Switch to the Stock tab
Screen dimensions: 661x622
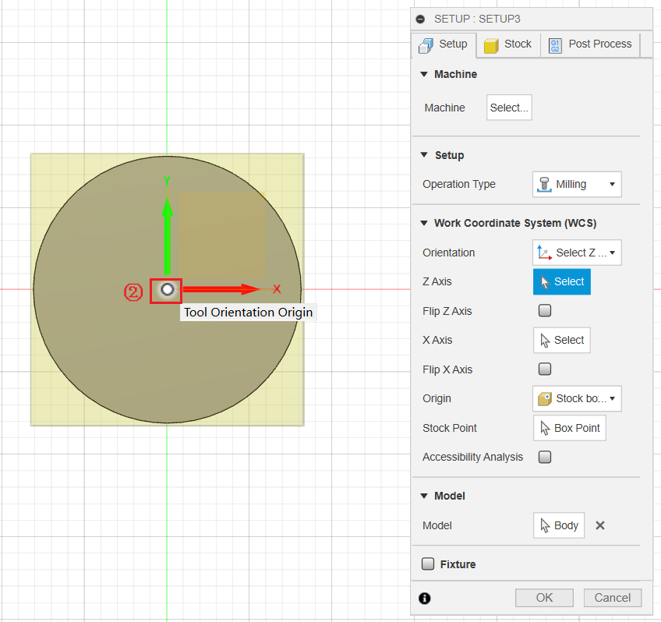508,44
